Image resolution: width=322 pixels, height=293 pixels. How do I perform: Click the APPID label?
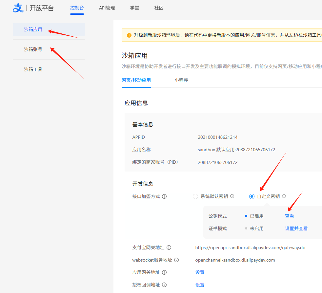pyautogui.click(x=139, y=137)
